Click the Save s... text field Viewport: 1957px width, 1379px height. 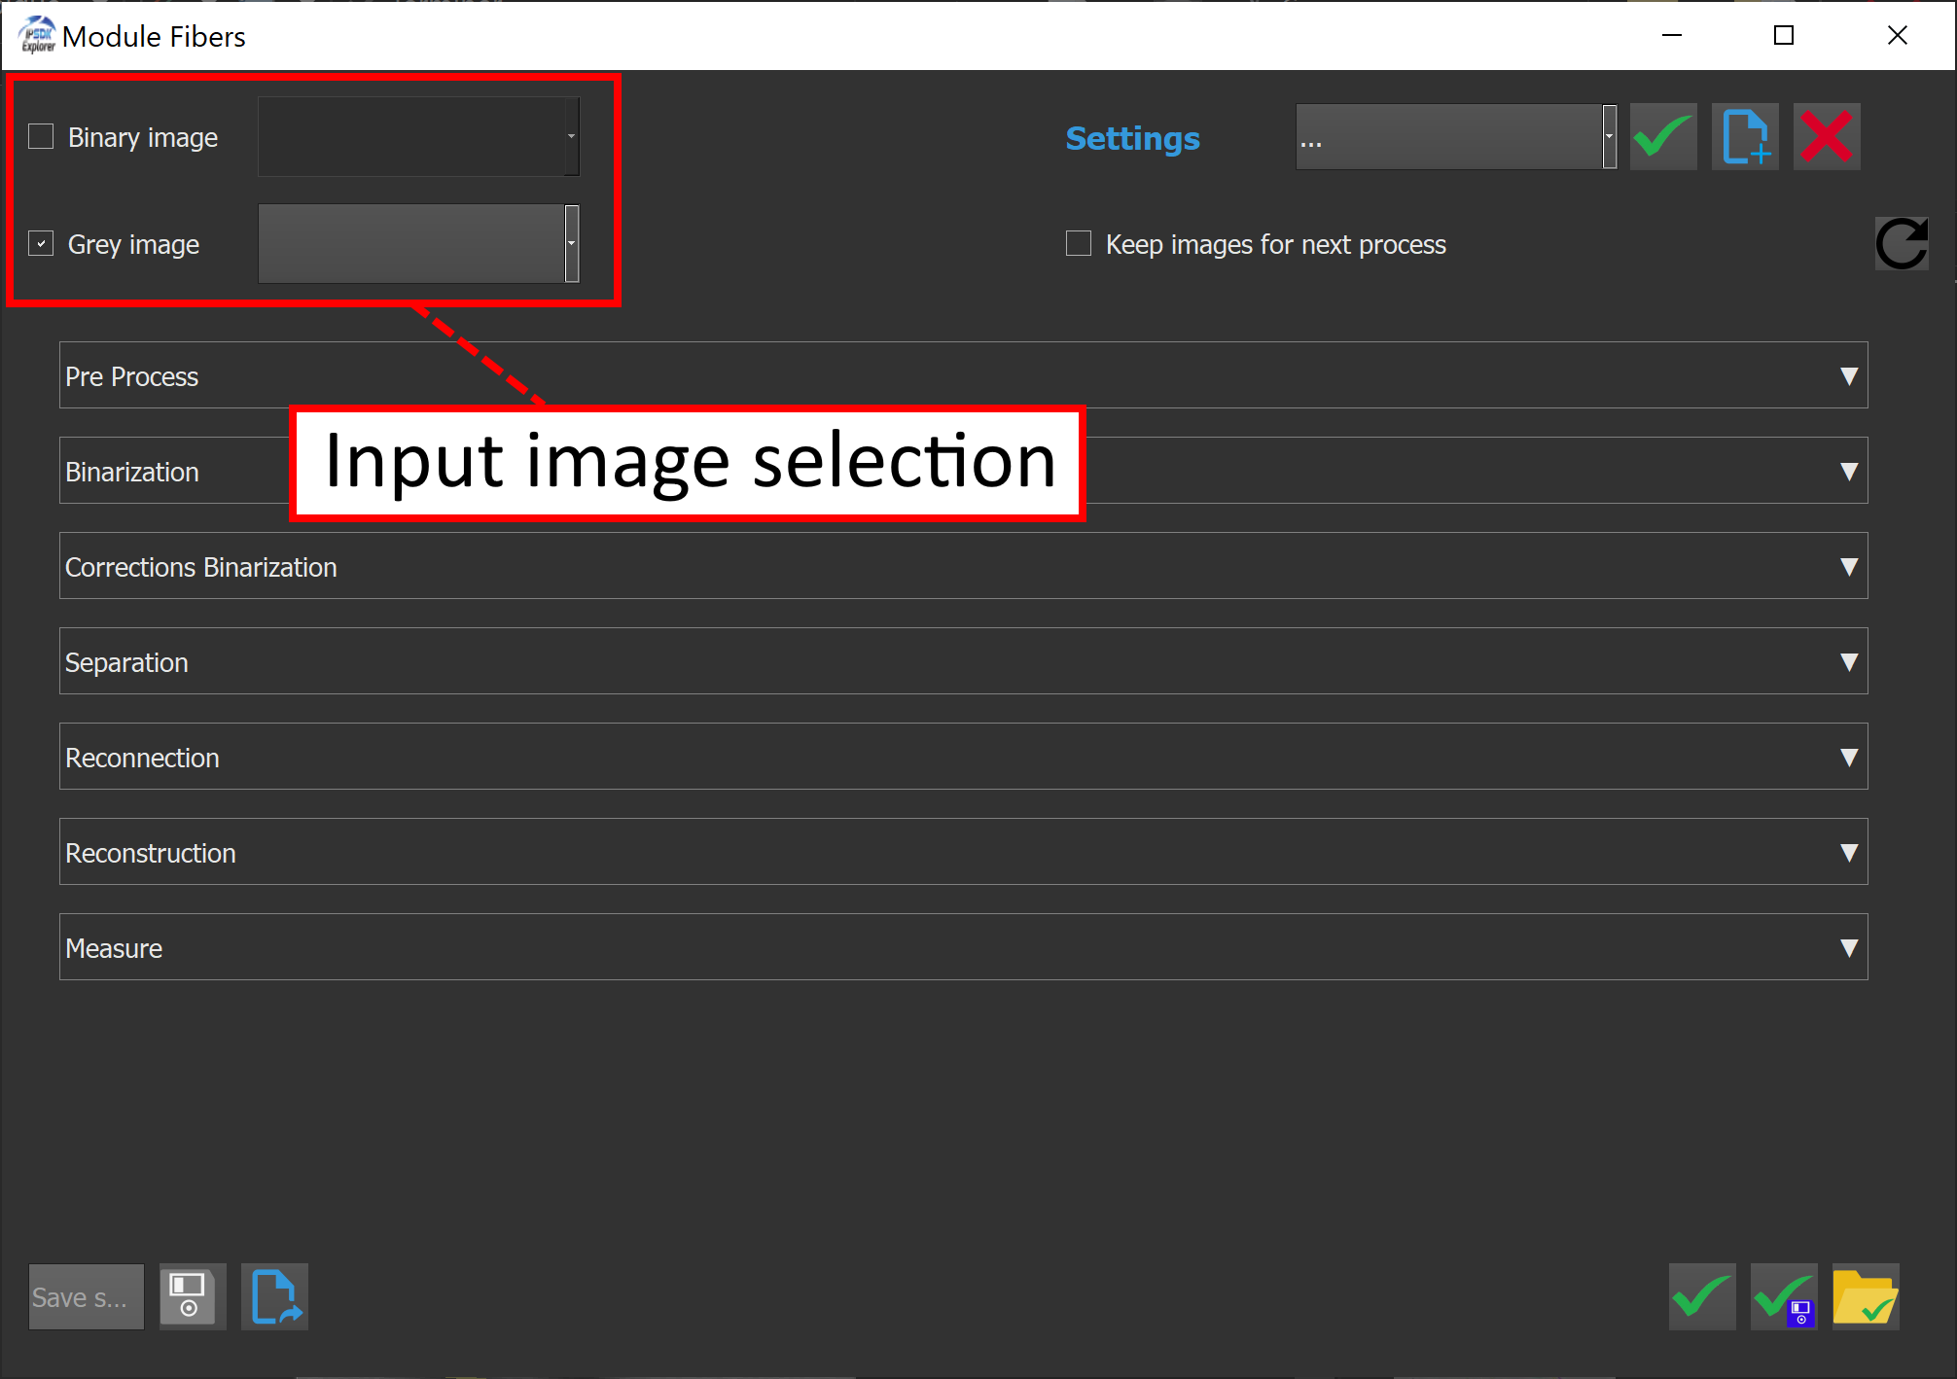point(87,1296)
